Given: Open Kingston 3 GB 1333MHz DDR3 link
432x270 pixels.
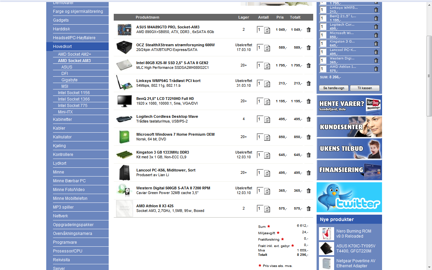Looking at the screenshot, I should tap(163, 152).
